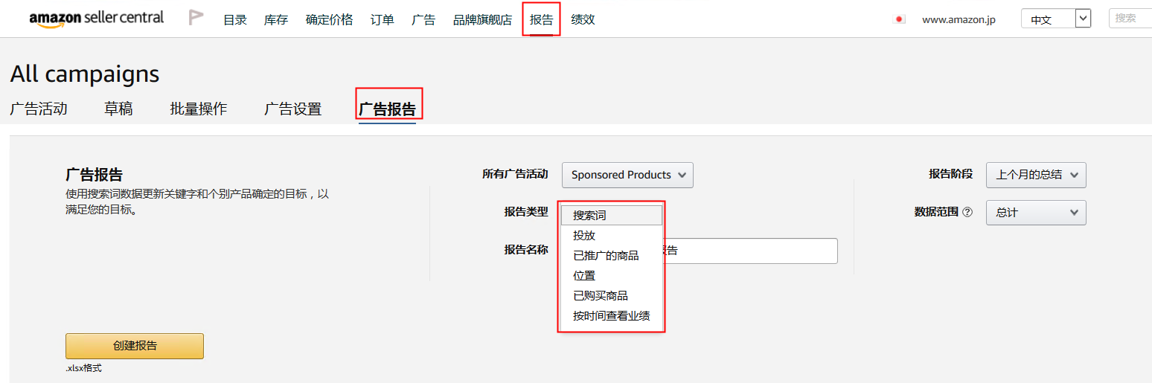Screen dimensions: 1152x383
Task: Go to the 批量操作 tab
Action: (x=198, y=109)
